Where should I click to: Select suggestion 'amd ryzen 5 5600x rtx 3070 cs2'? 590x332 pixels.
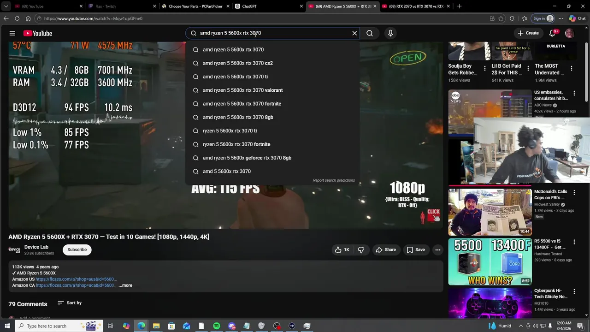pyautogui.click(x=272, y=63)
